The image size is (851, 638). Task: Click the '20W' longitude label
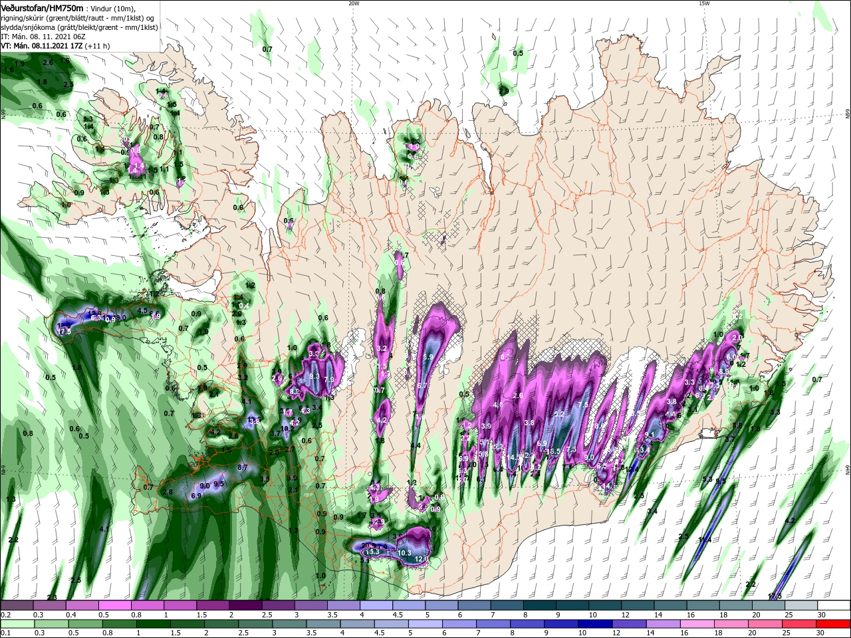click(354, 3)
